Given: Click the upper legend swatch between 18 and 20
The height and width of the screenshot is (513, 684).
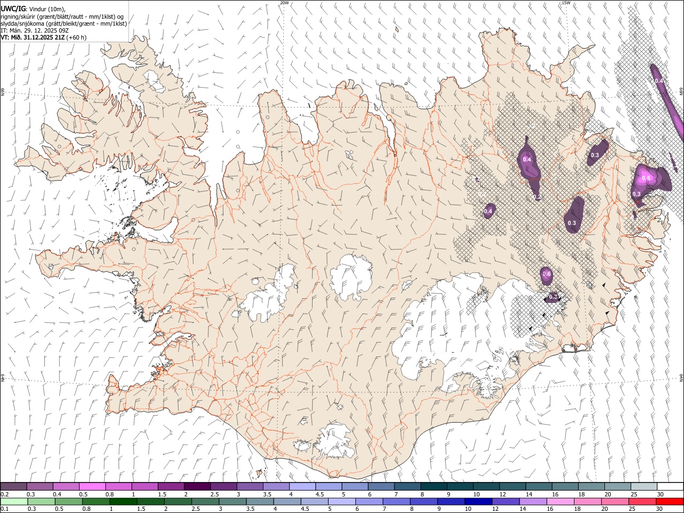Looking at the screenshot, I should coord(591,487).
